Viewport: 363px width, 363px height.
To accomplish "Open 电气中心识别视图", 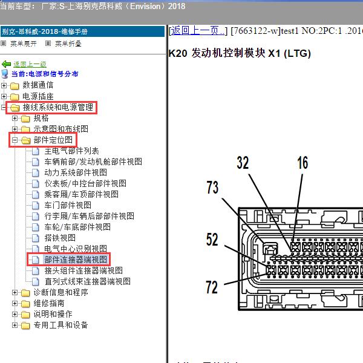I will tap(76, 249).
